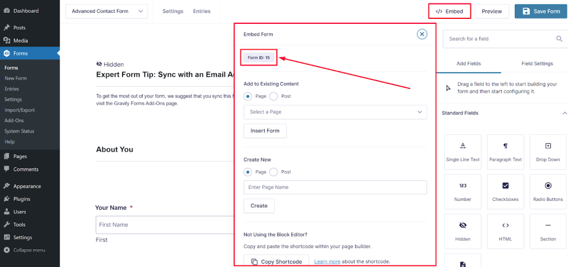Switch to the Field Settings tab

[535, 64]
